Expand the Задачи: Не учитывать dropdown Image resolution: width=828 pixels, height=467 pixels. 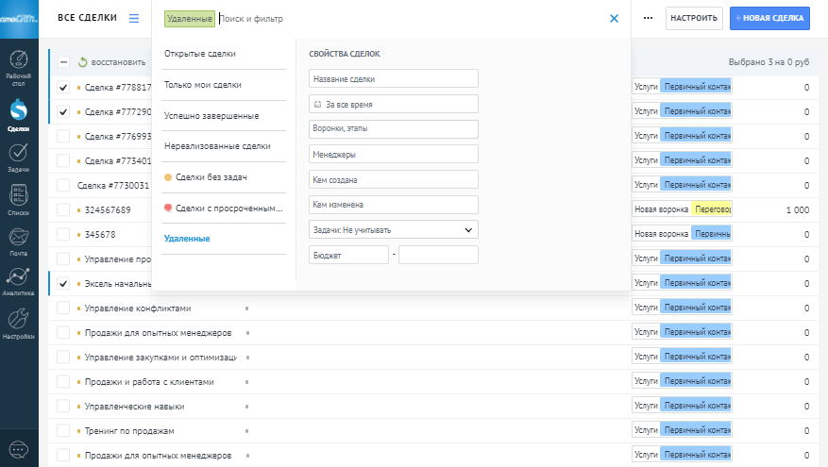pos(393,229)
